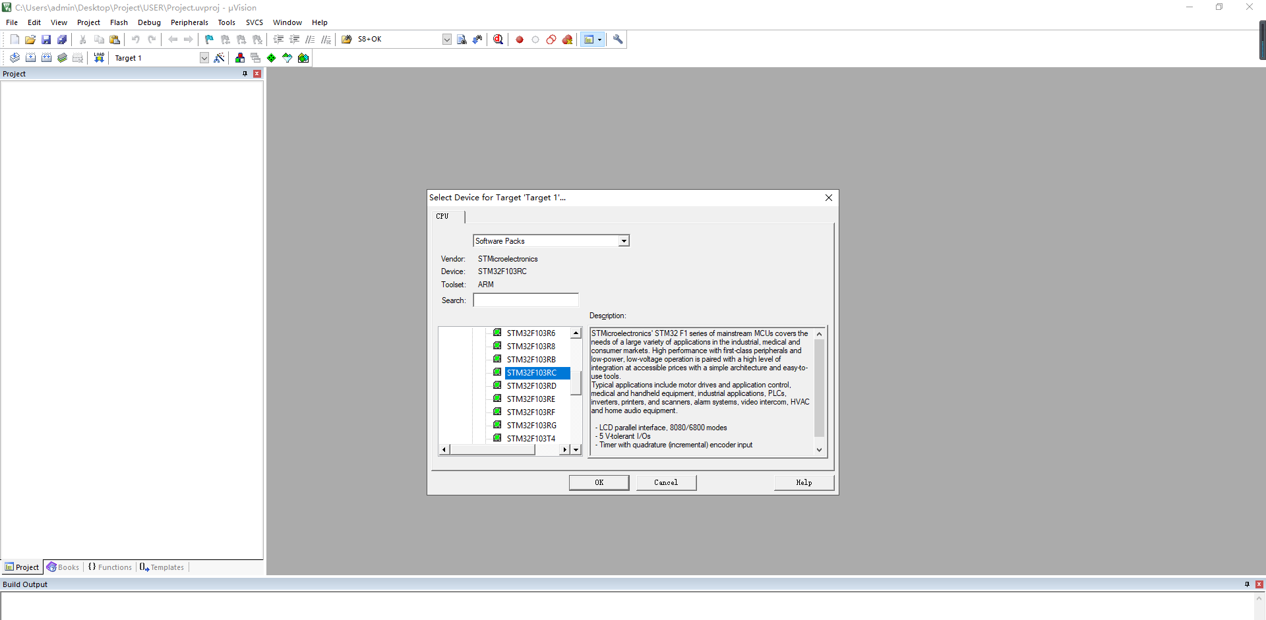Open Help for device selection

click(804, 483)
